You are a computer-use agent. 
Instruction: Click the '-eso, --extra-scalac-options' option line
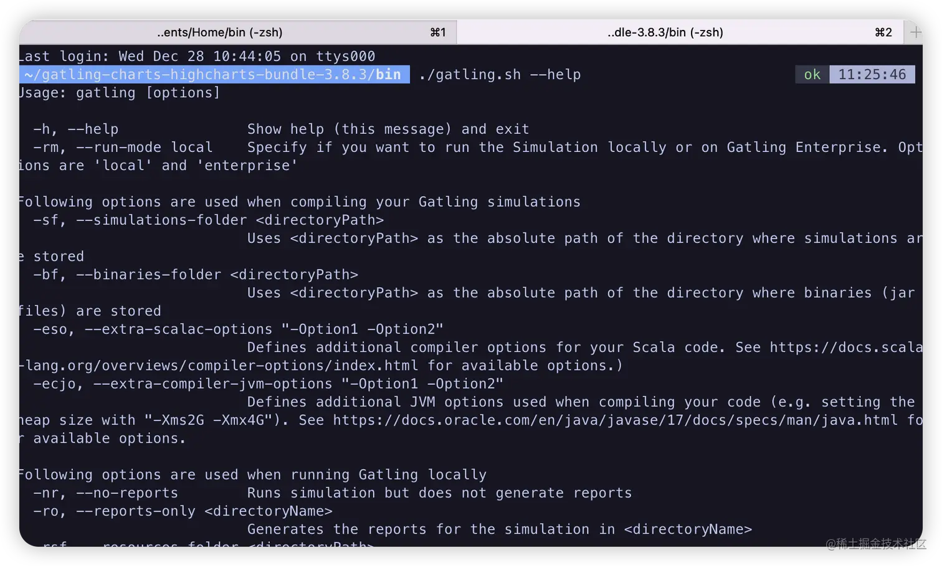[238, 329]
